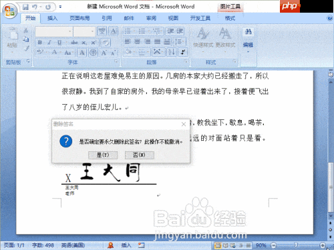Click 否(N) in delete signature dialog
Viewport: 334px width, 250px height.
click(139, 155)
